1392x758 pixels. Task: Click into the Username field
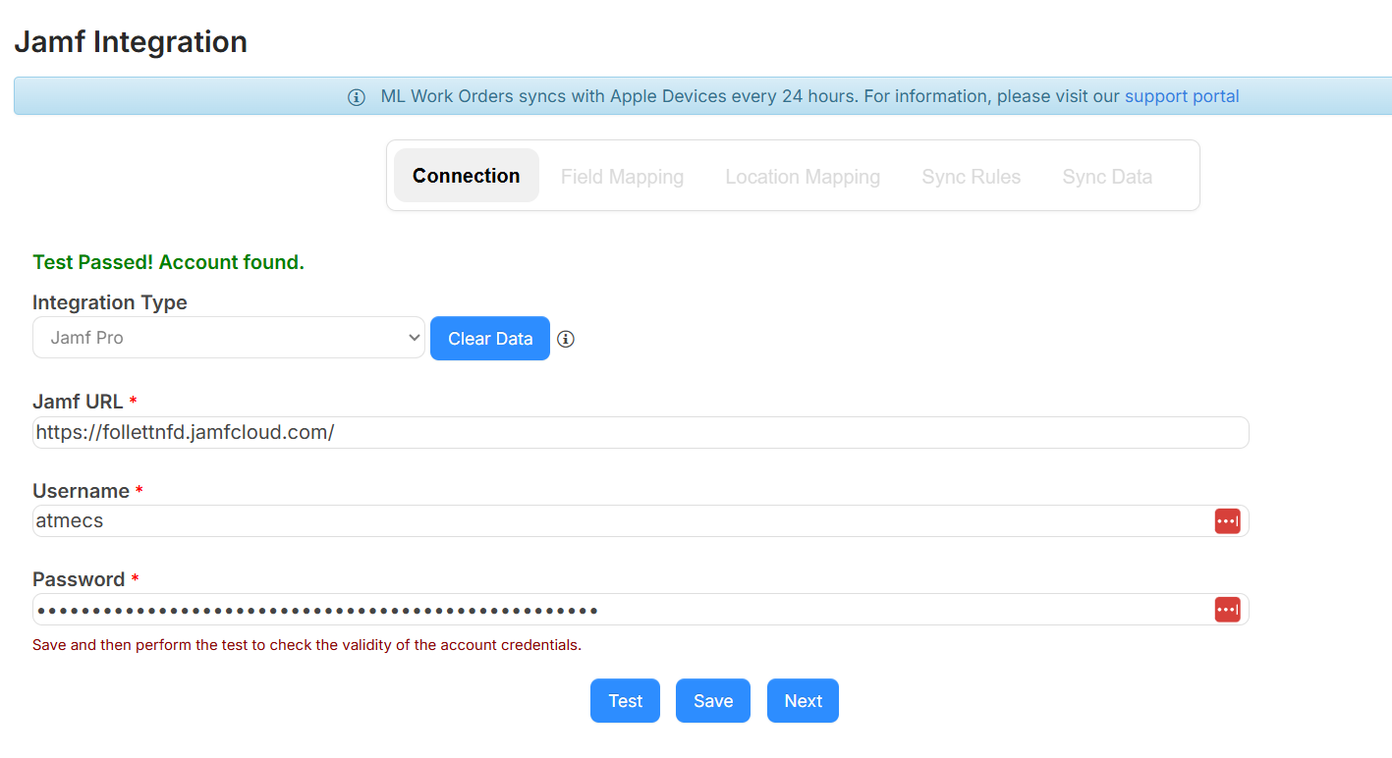pyautogui.click(x=640, y=521)
